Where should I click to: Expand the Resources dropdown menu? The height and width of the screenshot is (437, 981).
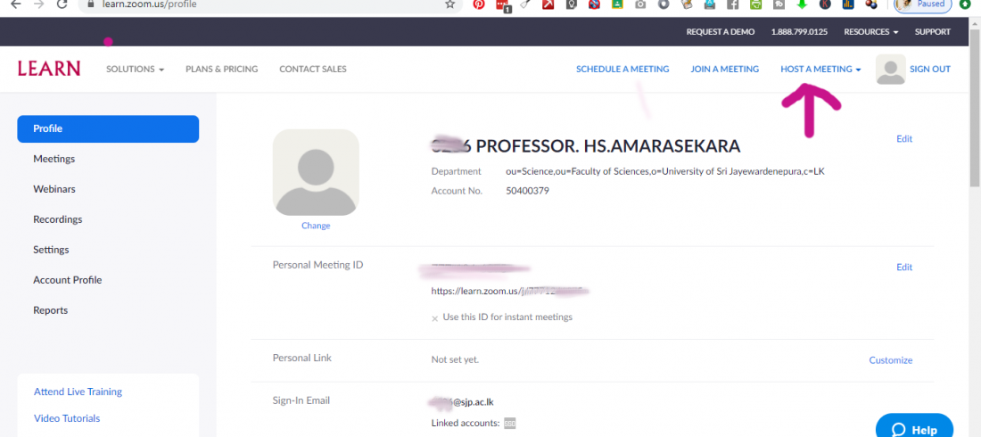(871, 32)
